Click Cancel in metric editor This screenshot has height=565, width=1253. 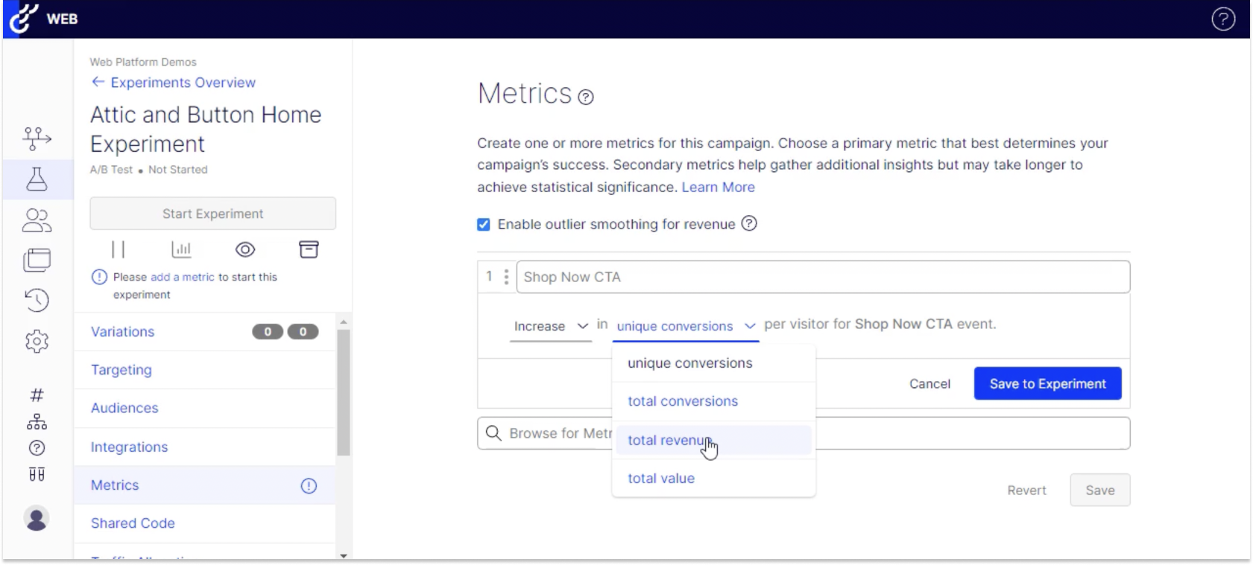(930, 384)
